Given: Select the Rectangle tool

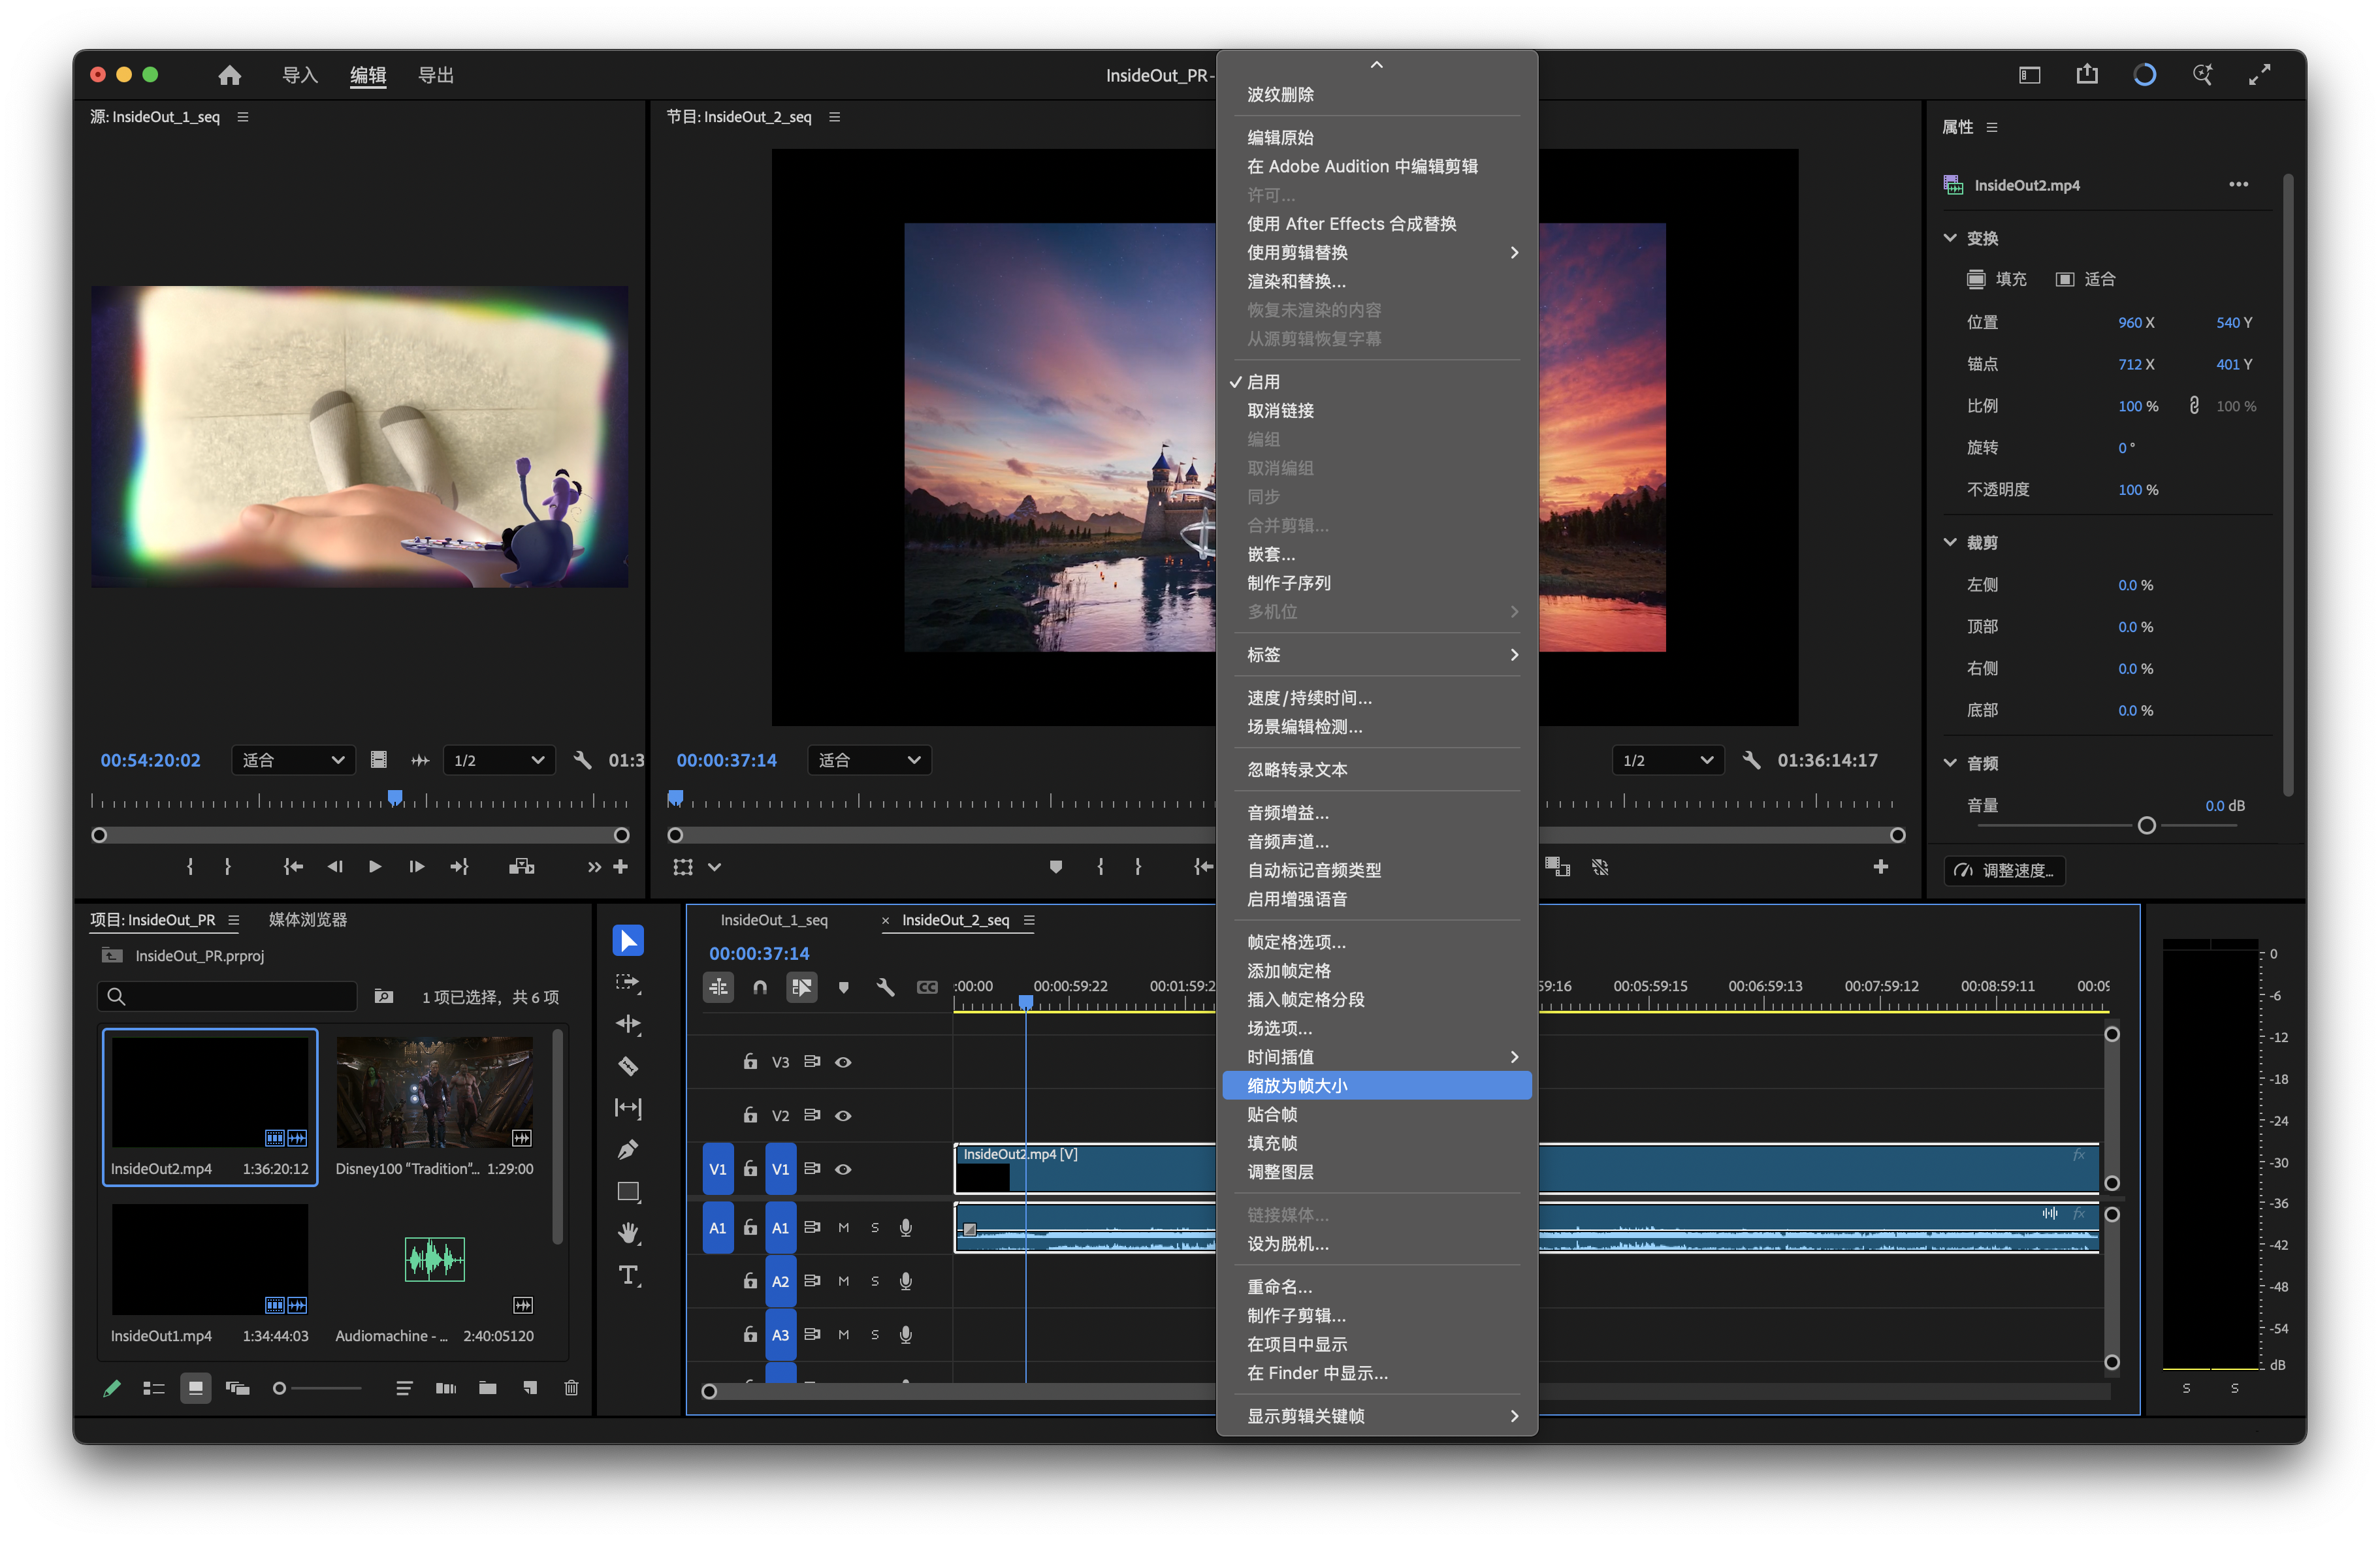Looking at the screenshot, I should [x=628, y=1191].
